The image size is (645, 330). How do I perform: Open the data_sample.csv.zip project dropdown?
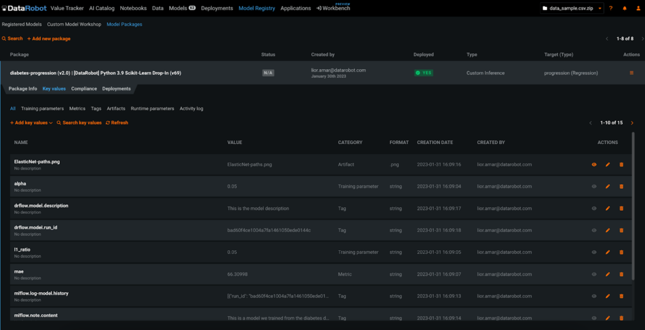(x=572, y=8)
